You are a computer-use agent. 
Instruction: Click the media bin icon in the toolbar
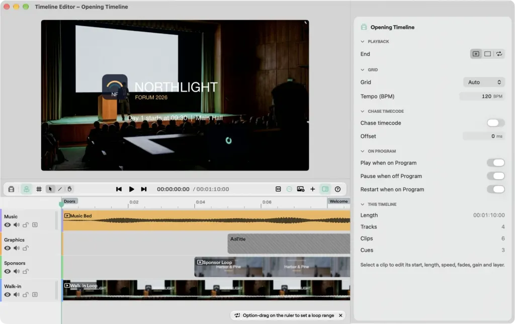(11, 189)
